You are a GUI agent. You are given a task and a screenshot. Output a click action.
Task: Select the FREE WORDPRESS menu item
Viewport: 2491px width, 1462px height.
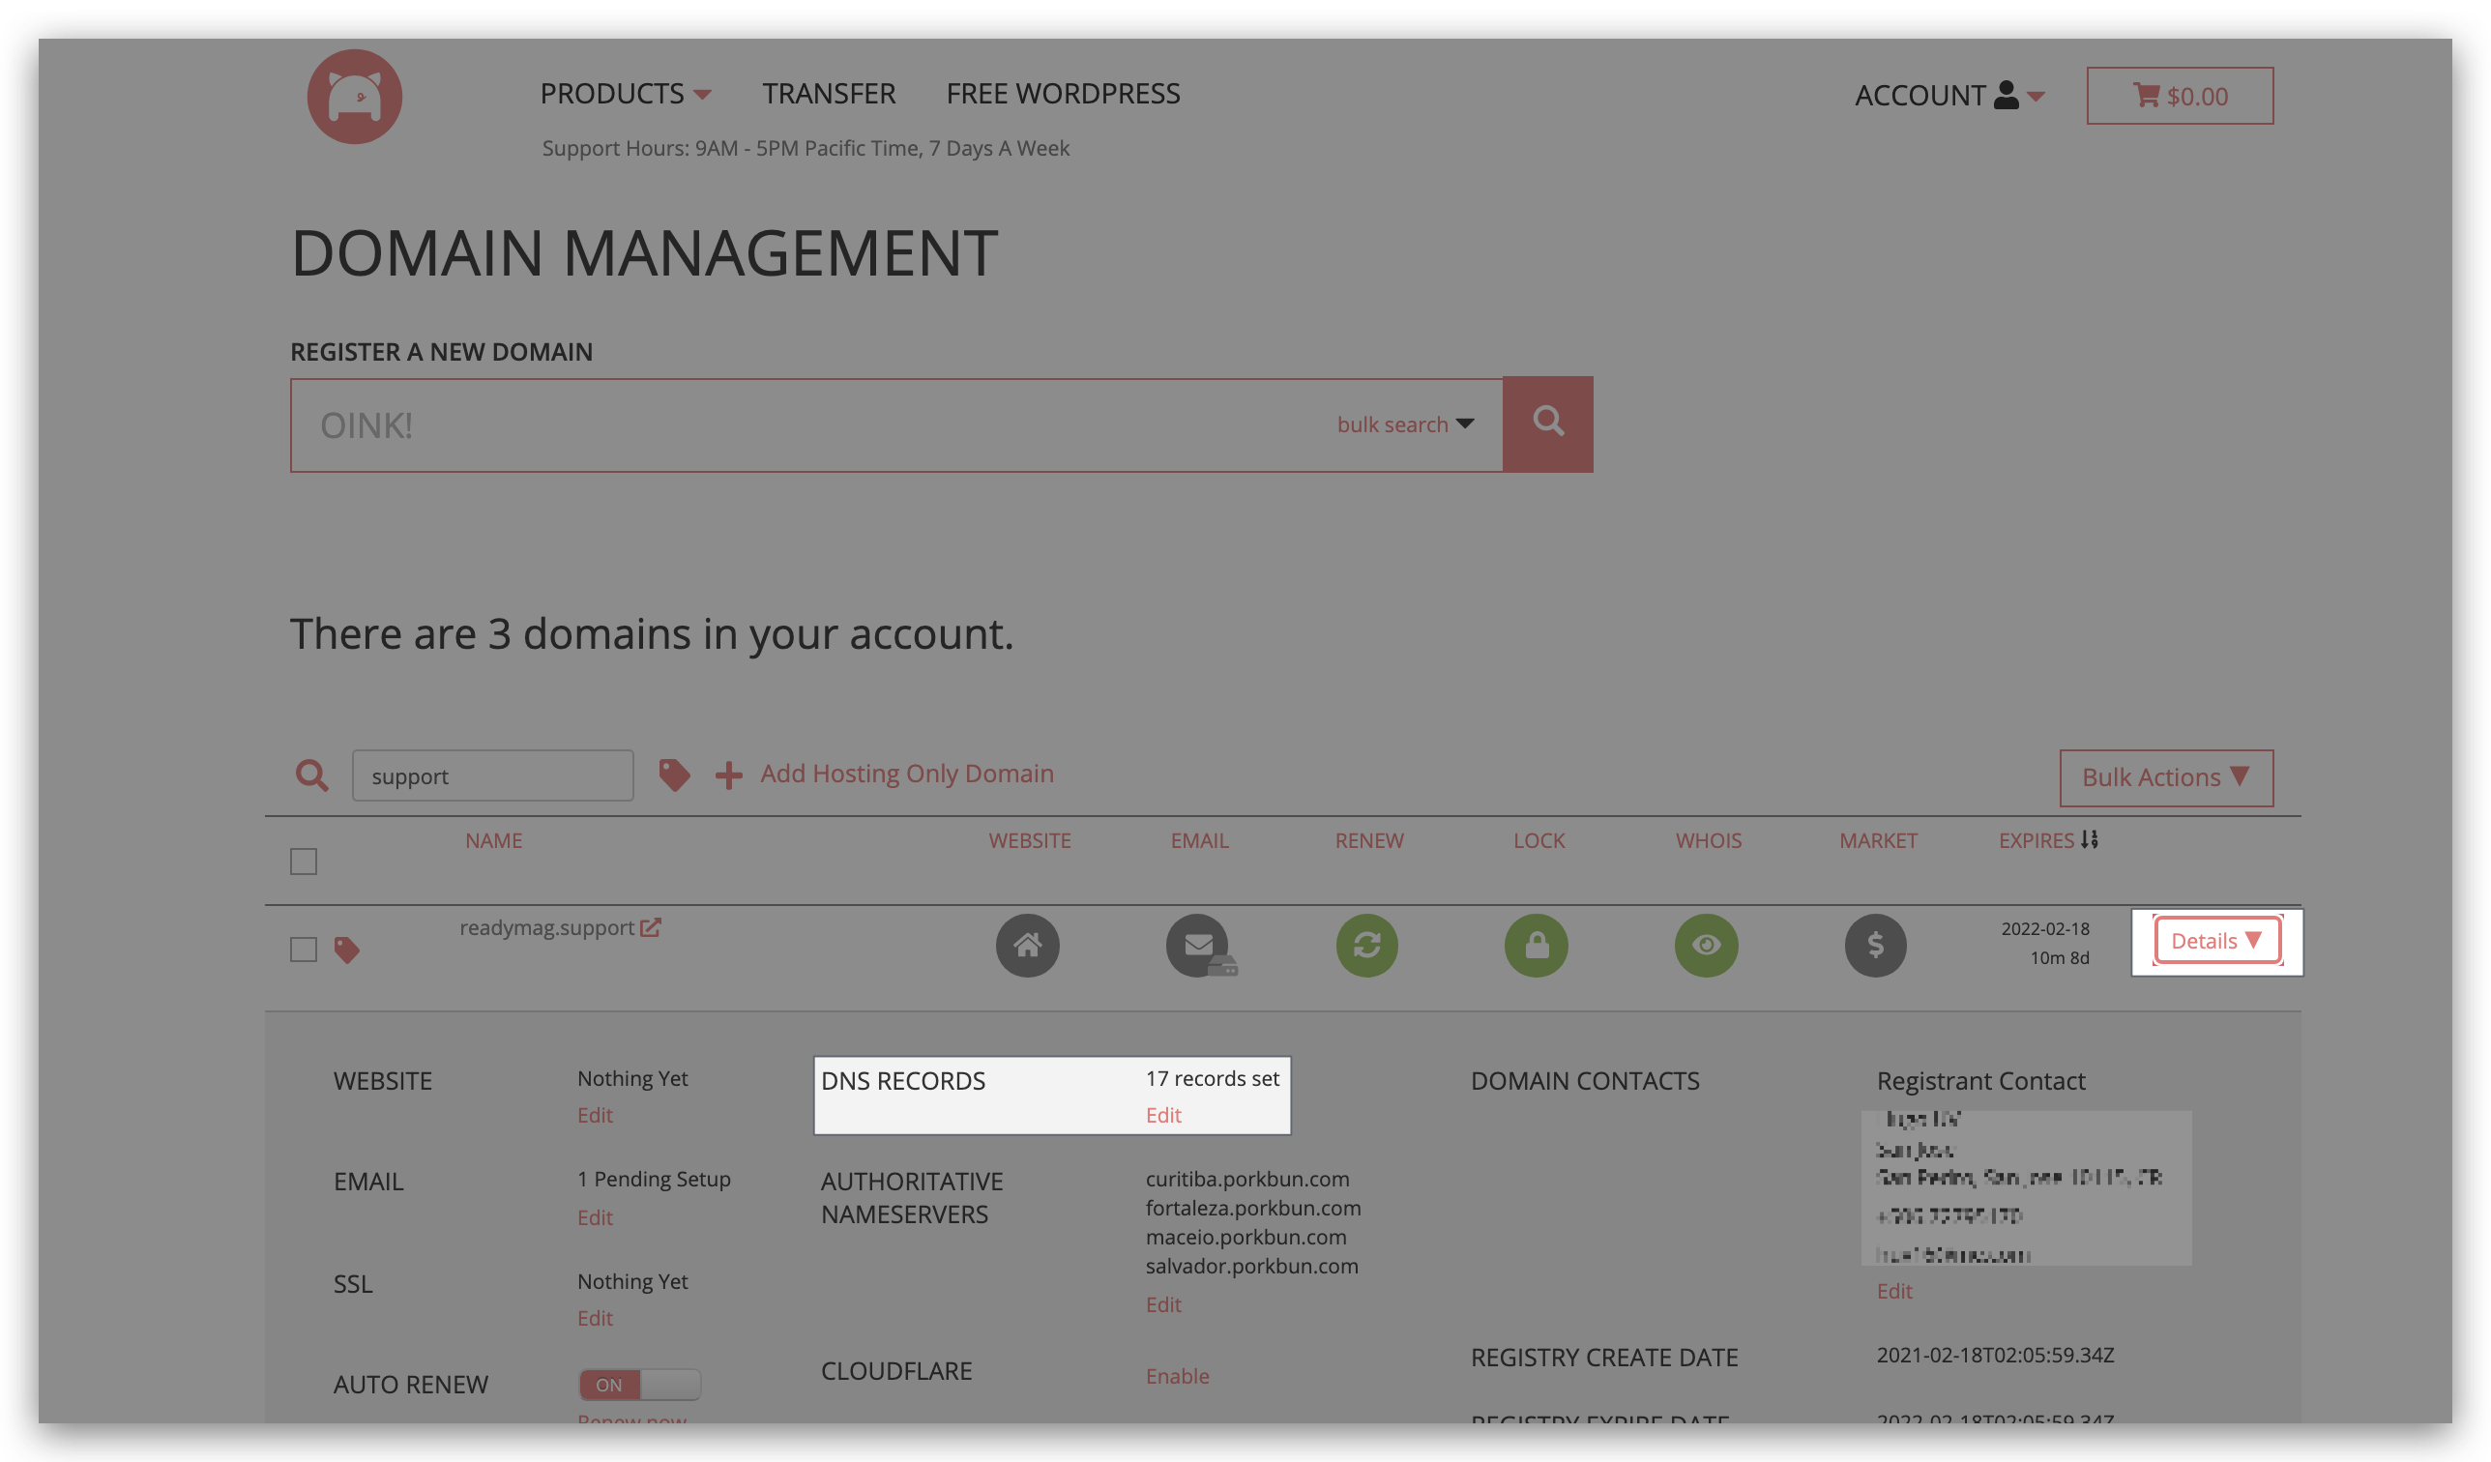tap(1063, 93)
